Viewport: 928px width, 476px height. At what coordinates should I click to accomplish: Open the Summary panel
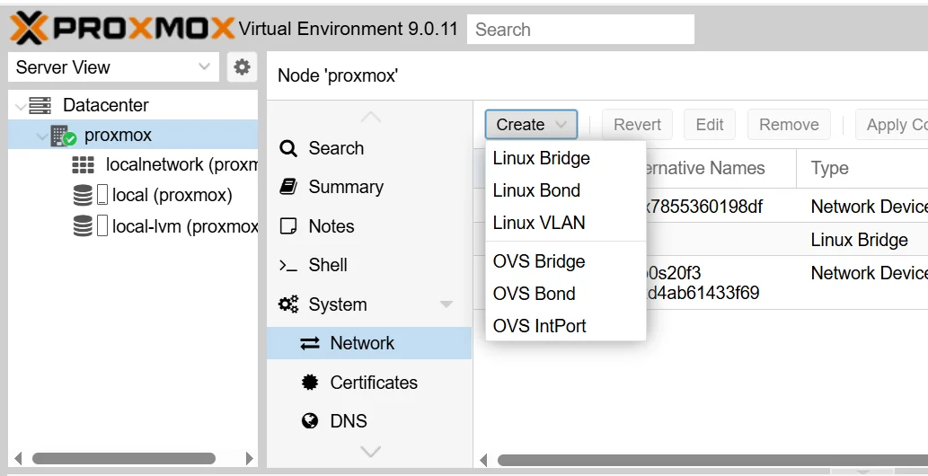click(x=369, y=187)
